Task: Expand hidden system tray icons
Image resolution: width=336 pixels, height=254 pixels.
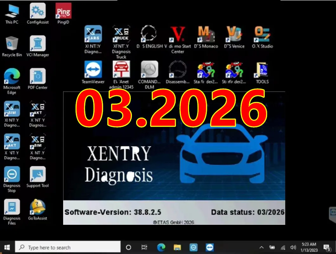Action: (261, 248)
